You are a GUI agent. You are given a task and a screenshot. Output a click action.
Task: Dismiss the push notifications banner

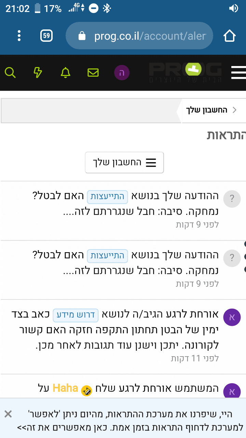[8, 414]
